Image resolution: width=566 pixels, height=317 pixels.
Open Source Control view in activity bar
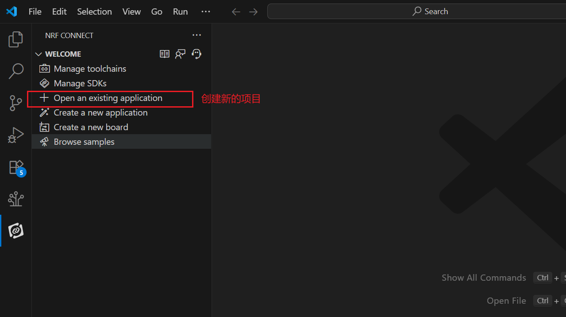pos(16,103)
